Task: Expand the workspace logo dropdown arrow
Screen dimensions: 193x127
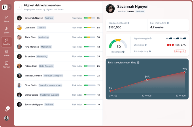Action: click(x=9, y=7)
